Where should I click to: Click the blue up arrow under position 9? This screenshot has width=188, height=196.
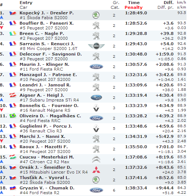click(x=1, y=100)
